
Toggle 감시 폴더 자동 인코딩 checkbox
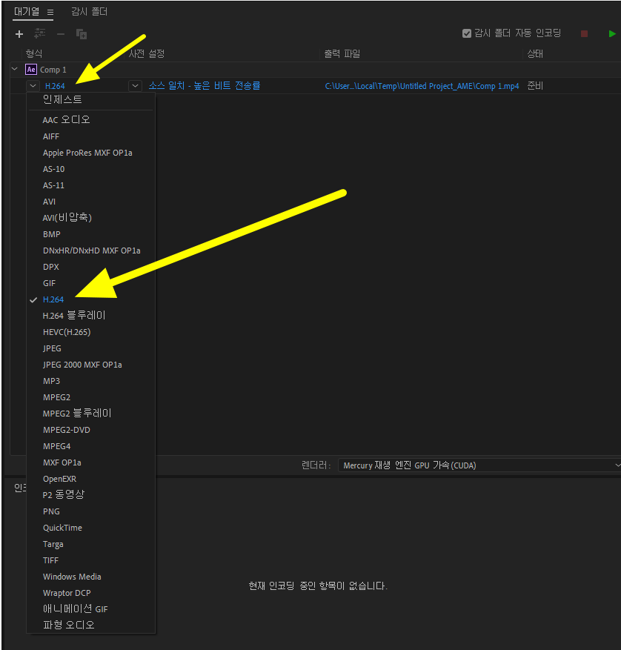(467, 33)
